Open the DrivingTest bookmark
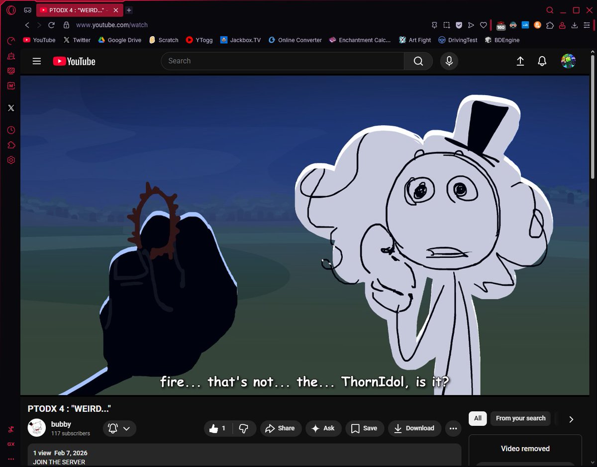Image resolution: width=597 pixels, height=467 pixels. (x=458, y=40)
